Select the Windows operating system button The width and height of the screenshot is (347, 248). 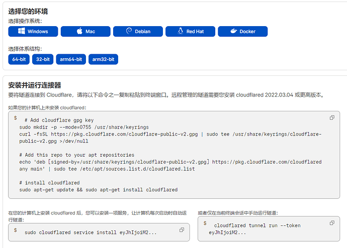click(x=33, y=31)
